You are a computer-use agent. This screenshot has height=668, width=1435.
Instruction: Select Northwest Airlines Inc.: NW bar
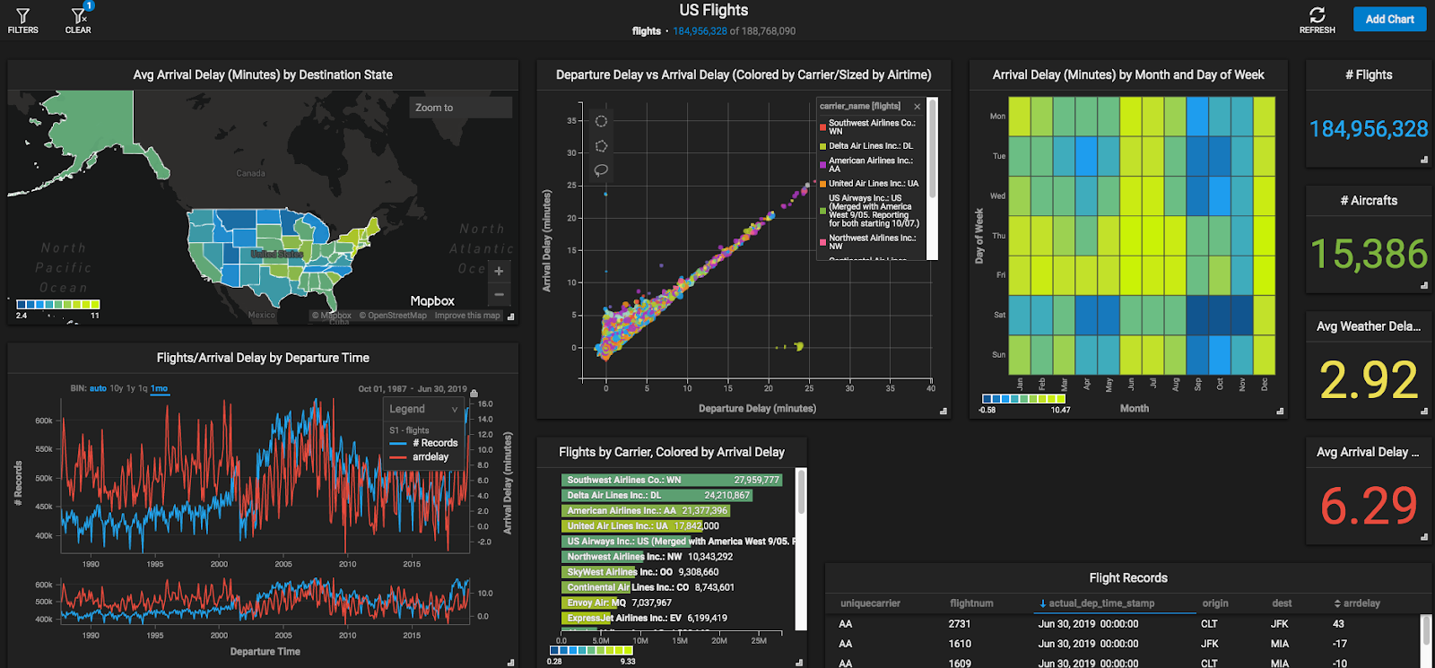pyautogui.click(x=603, y=557)
